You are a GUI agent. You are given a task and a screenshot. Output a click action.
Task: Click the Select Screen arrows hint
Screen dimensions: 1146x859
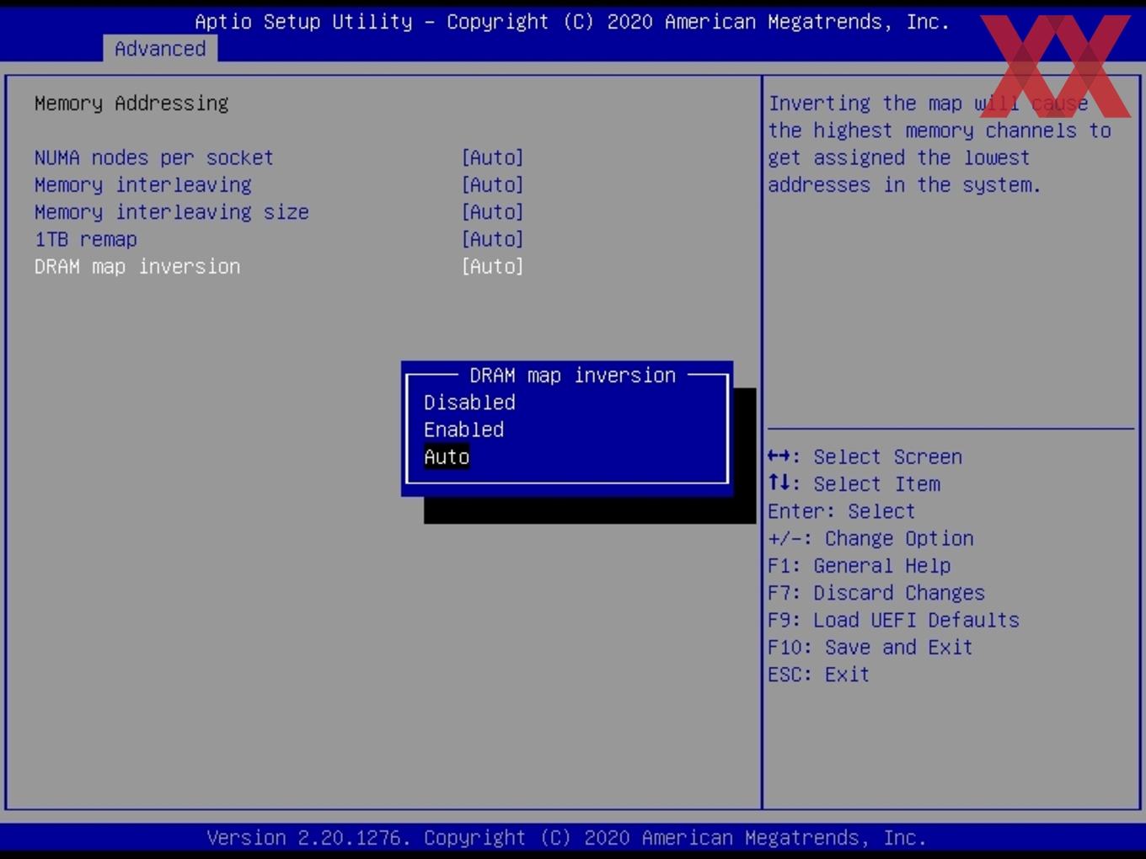pyautogui.click(x=865, y=457)
